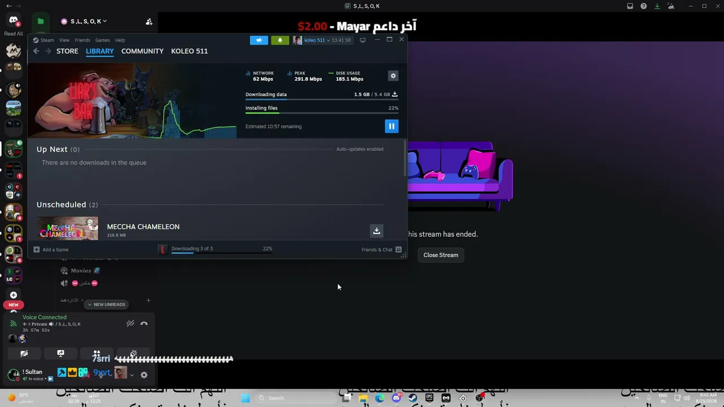Viewport: 724px width, 407px height.
Task: Open Steam from the taskbar
Action: point(413,398)
